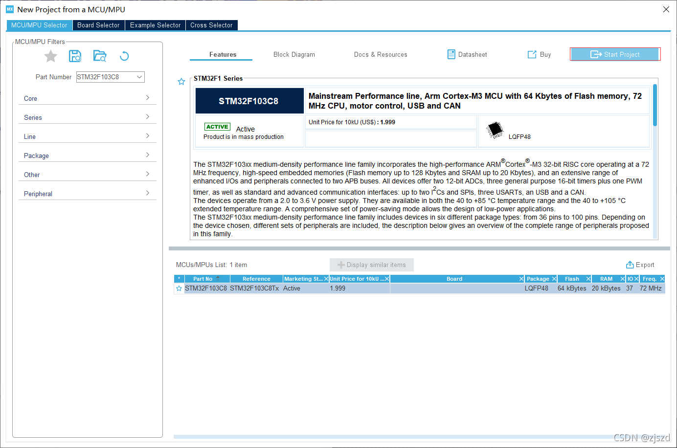The image size is (677, 448).
Task: Sort by the Reference column header
Action: 256,279
